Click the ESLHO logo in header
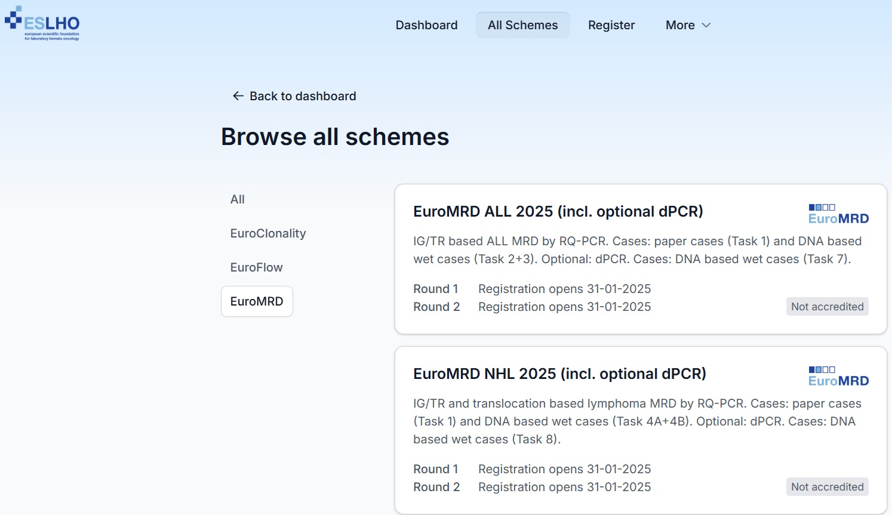The image size is (892, 515). pos(42,23)
